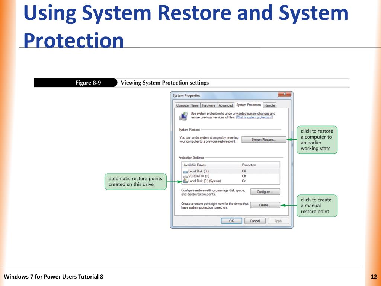This screenshot has height=286, width=381.
Task: Select the VERBATIM (J:) drive row
Action: 231,176
